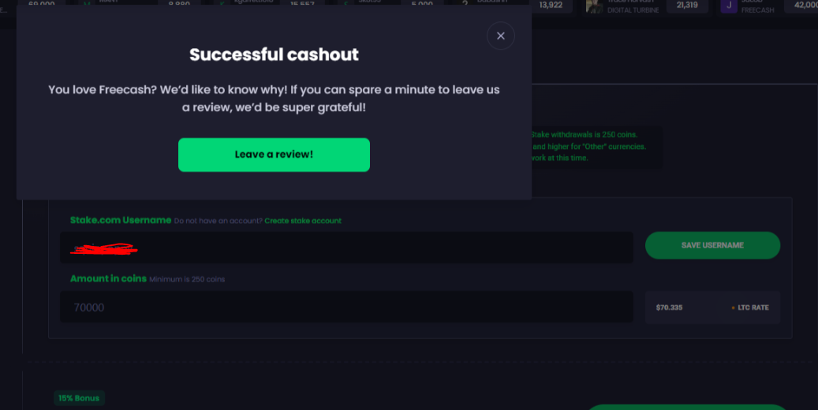This screenshot has width=818, height=410.
Task: Open the Create stake account link
Action: 303,221
